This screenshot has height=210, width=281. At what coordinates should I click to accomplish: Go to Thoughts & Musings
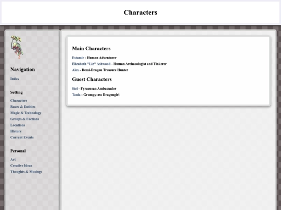[26, 172]
